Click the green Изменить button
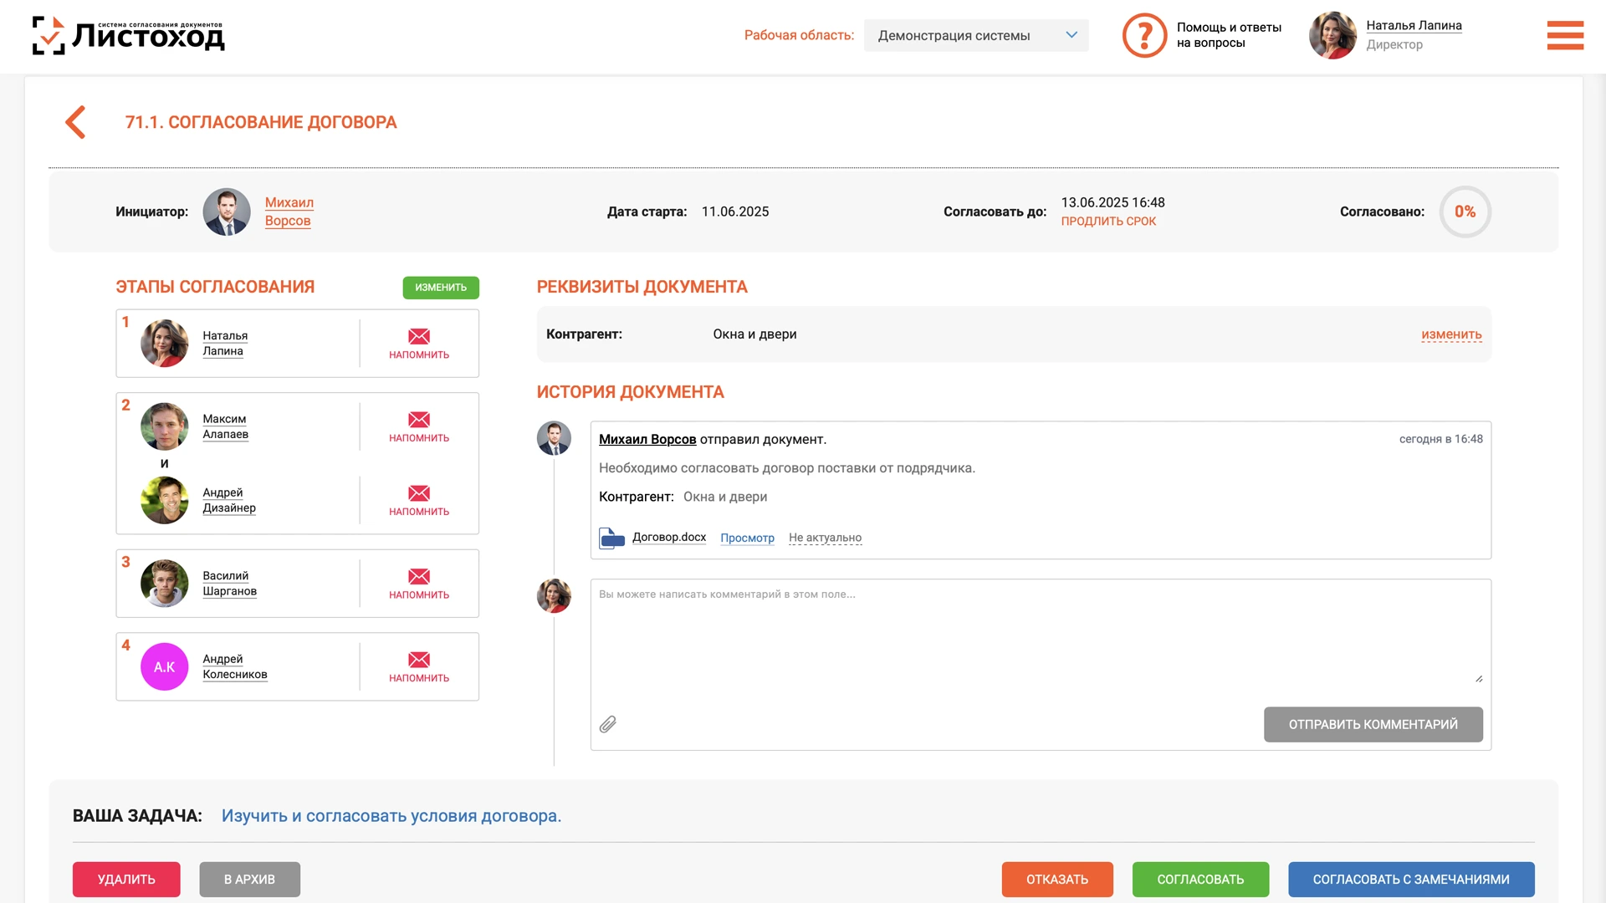Screen dimensions: 1606x903 (x=441, y=288)
